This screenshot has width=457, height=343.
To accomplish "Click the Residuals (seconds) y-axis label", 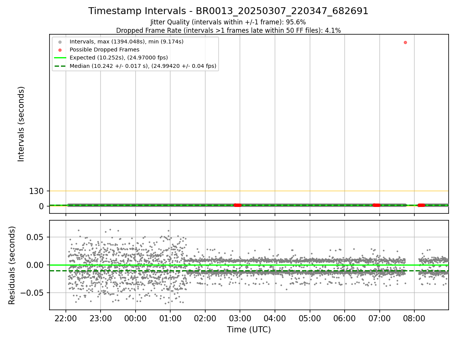I will click(x=12, y=265).
